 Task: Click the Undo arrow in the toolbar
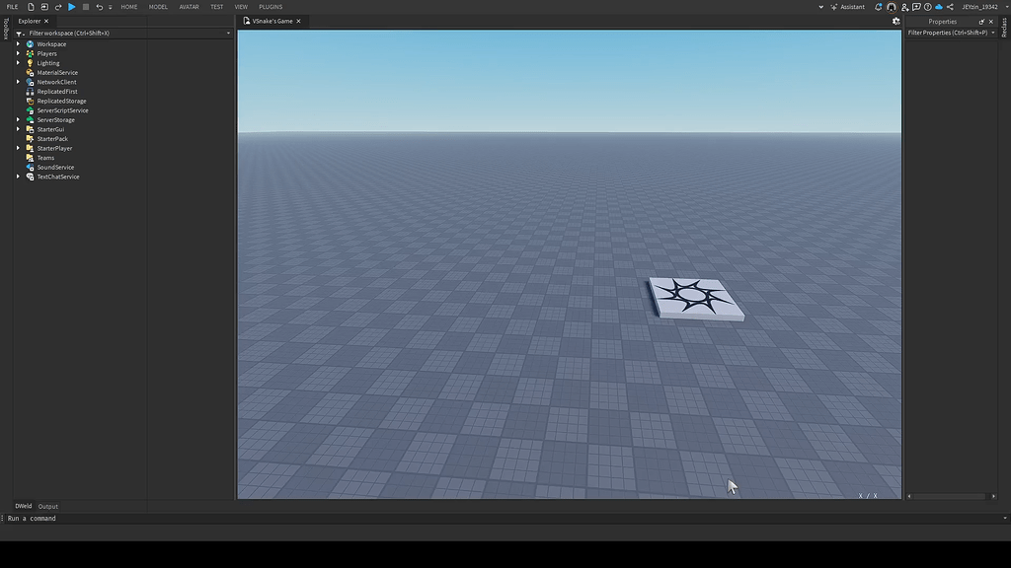point(99,7)
